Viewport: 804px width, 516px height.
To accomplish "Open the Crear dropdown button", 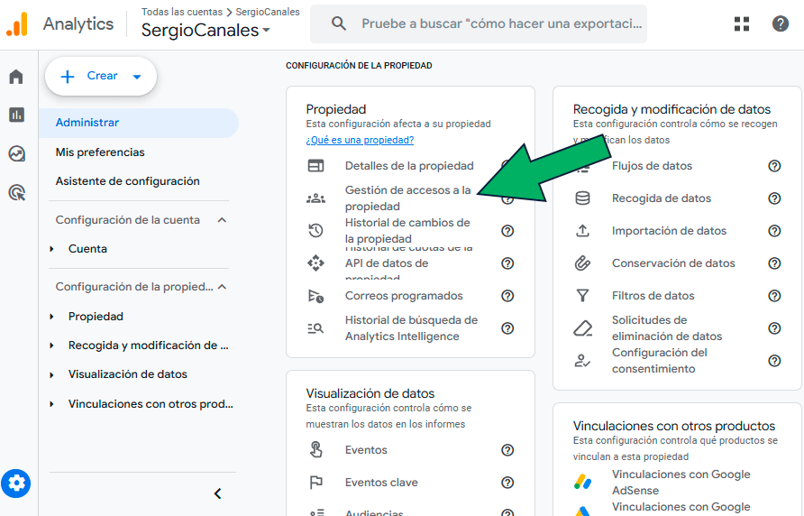I will click(x=101, y=77).
